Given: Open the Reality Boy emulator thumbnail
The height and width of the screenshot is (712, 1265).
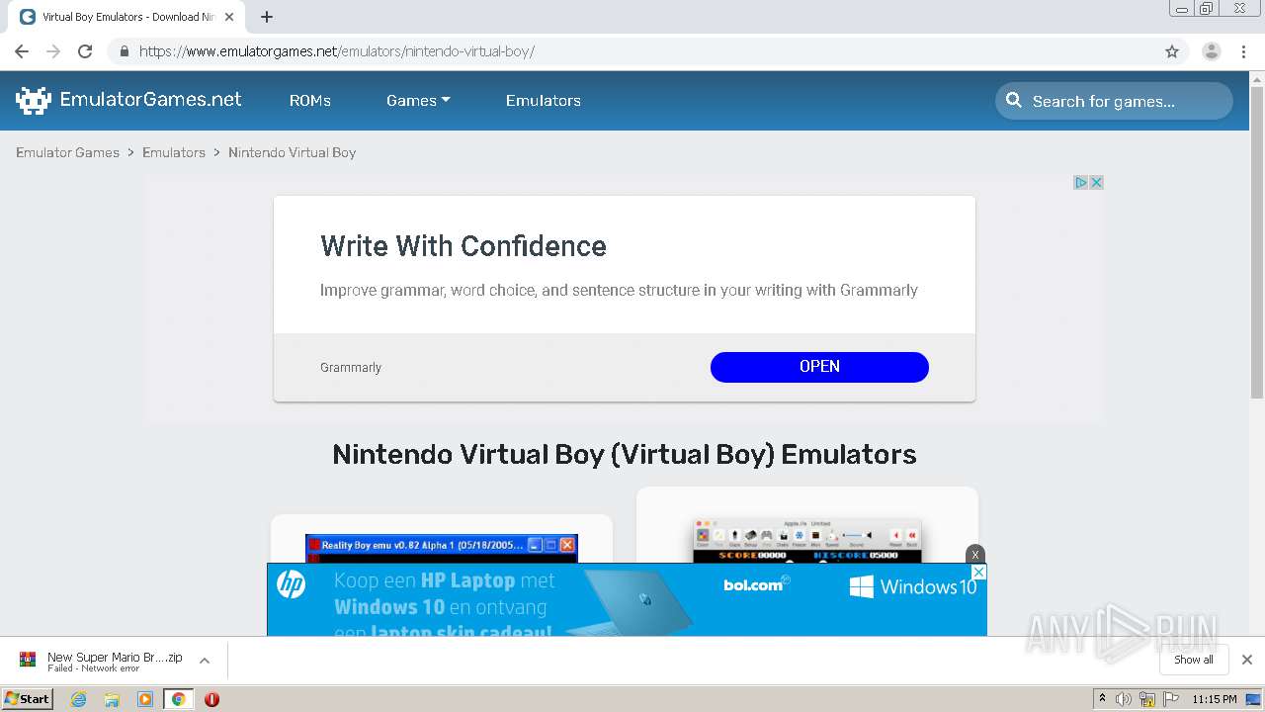Looking at the screenshot, I should coord(442,549).
